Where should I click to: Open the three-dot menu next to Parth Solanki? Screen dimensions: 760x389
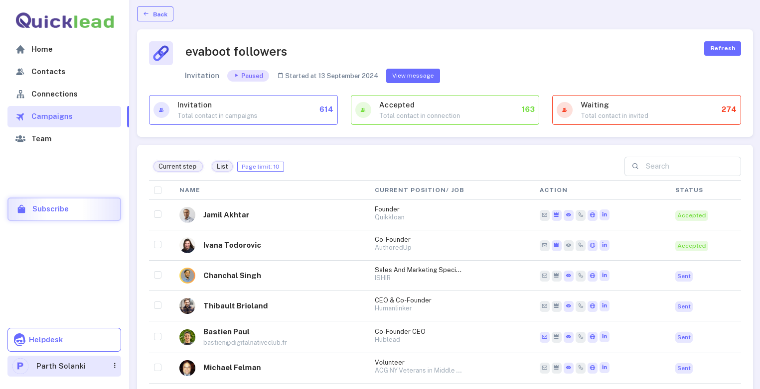[114, 366]
